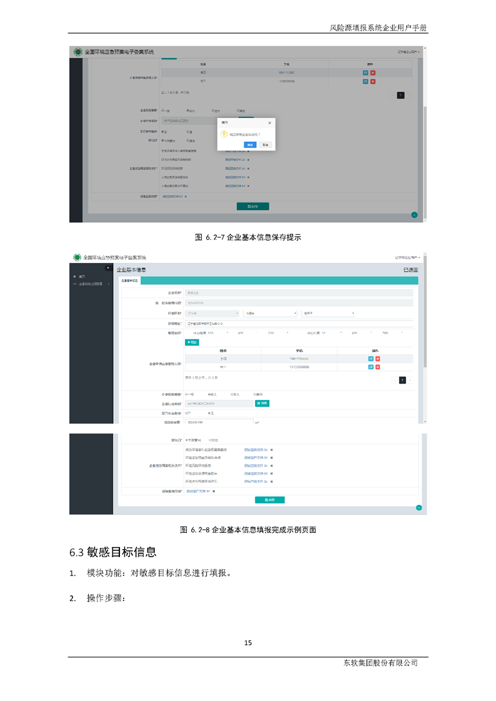This screenshot has width=496, height=701.
Task: Open user account dropdown in Figure 6.2-8 header
Action: point(407,257)
